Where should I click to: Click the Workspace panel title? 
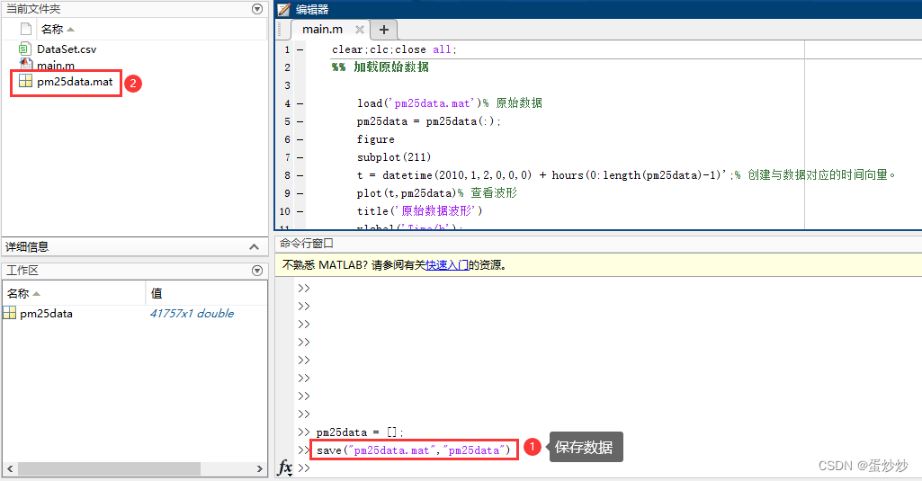(x=22, y=271)
